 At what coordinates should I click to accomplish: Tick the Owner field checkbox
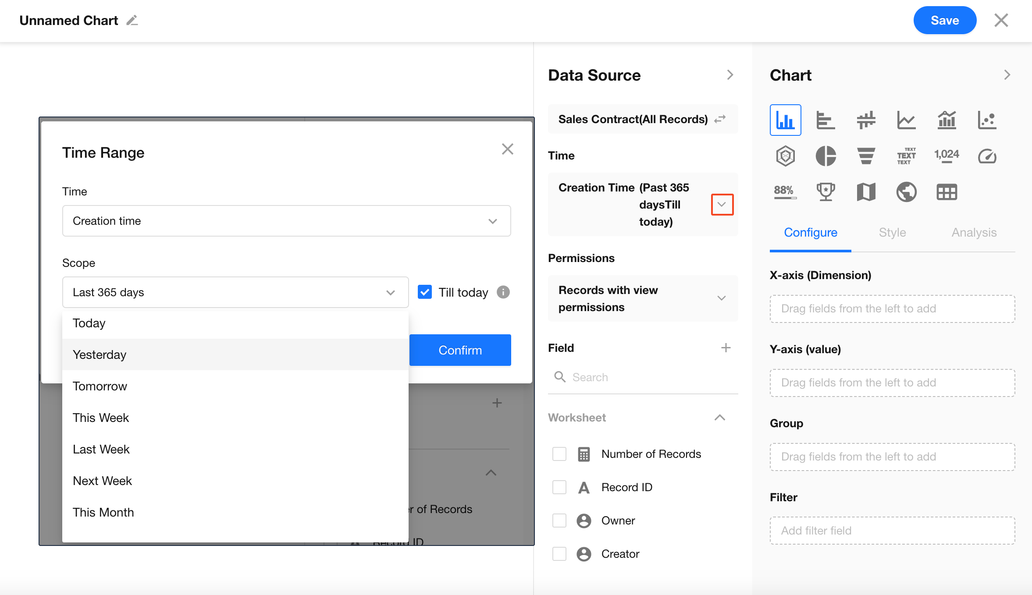[559, 521]
